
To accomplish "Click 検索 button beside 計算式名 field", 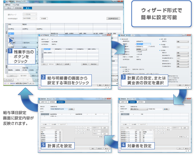I will point(71,109).
